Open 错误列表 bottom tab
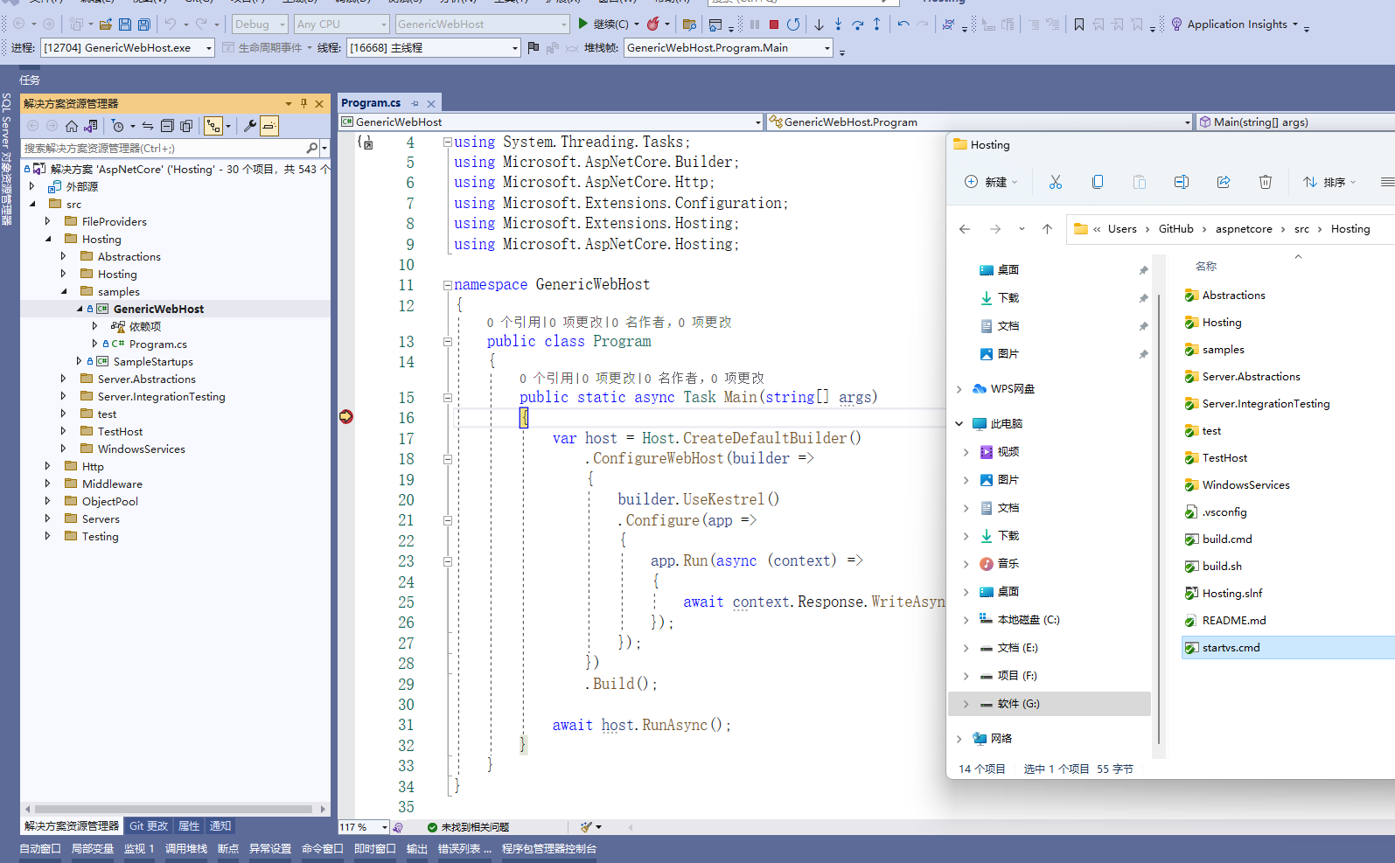 click(464, 849)
